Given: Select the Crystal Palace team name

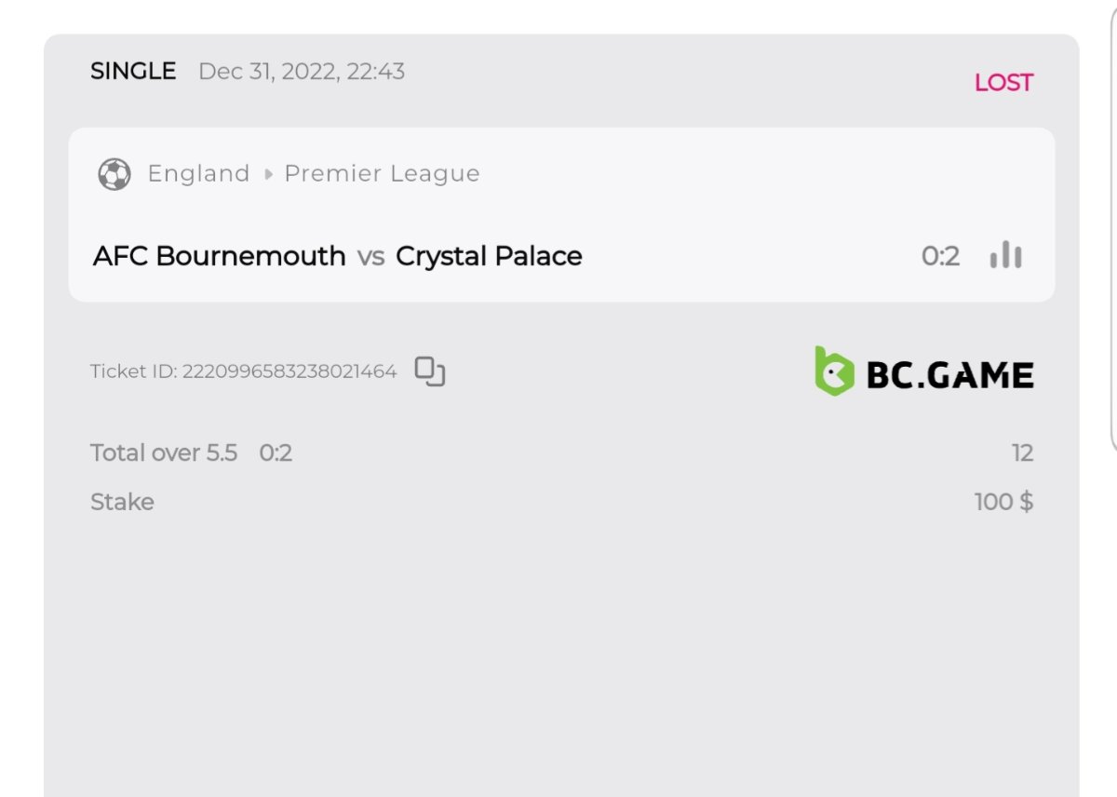Looking at the screenshot, I should tap(489, 256).
